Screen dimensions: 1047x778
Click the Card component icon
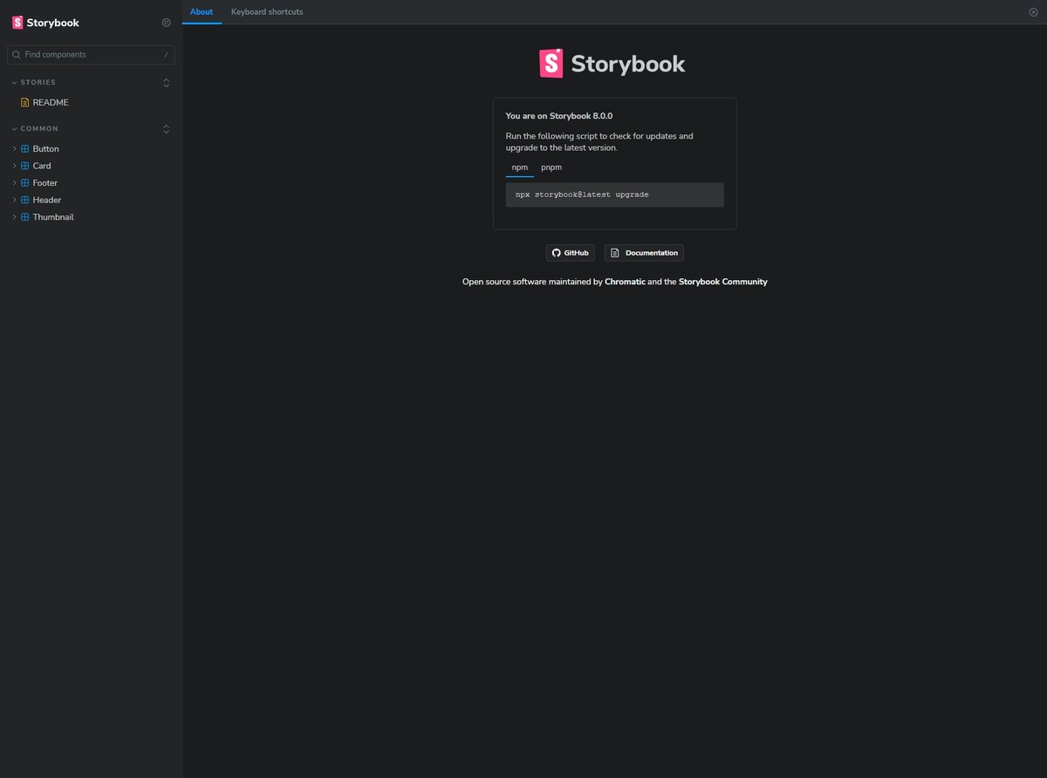click(25, 166)
